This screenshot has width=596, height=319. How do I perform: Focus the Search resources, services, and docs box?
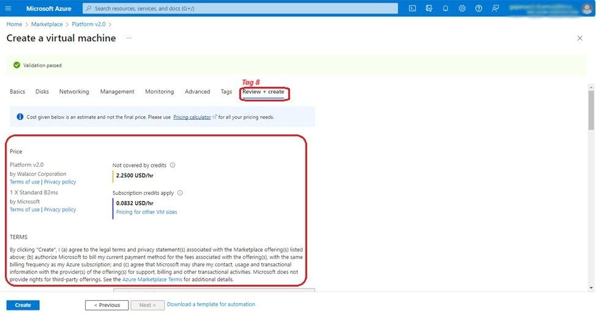(x=240, y=9)
